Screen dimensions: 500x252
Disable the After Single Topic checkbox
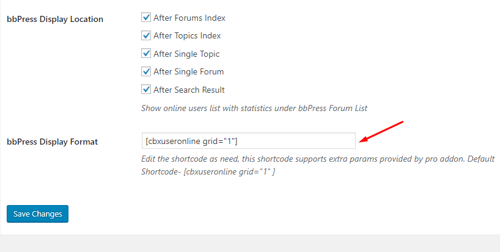click(x=146, y=53)
